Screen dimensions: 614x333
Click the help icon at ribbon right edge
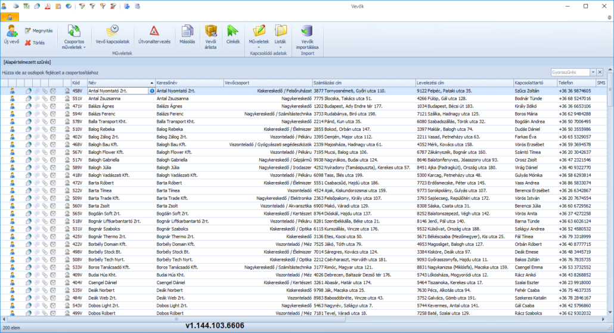click(x=609, y=17)
